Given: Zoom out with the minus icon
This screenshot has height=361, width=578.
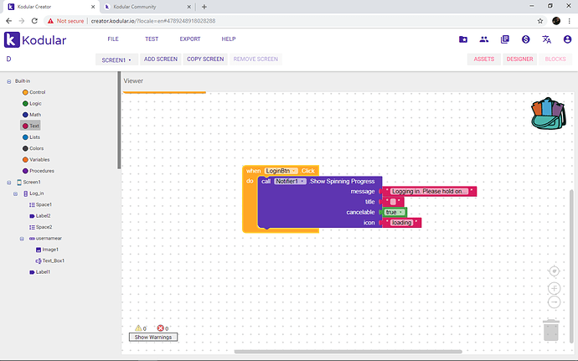Looking at the screenshot, I should (x=554, y=302).
